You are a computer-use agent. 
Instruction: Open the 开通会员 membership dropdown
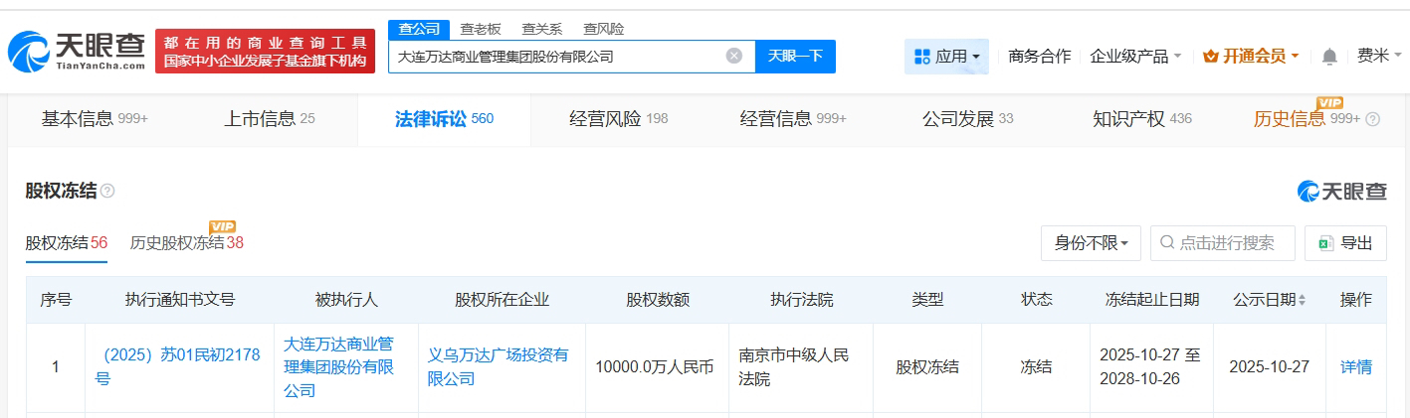coord(1251,57)
